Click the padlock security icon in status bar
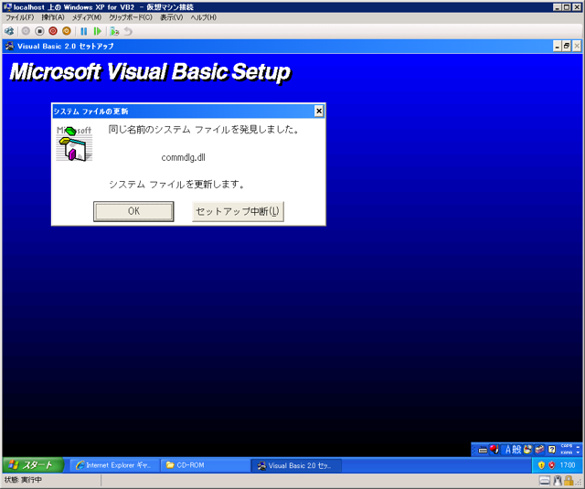This screenshot has height=489, width=585. click(569, 481)
